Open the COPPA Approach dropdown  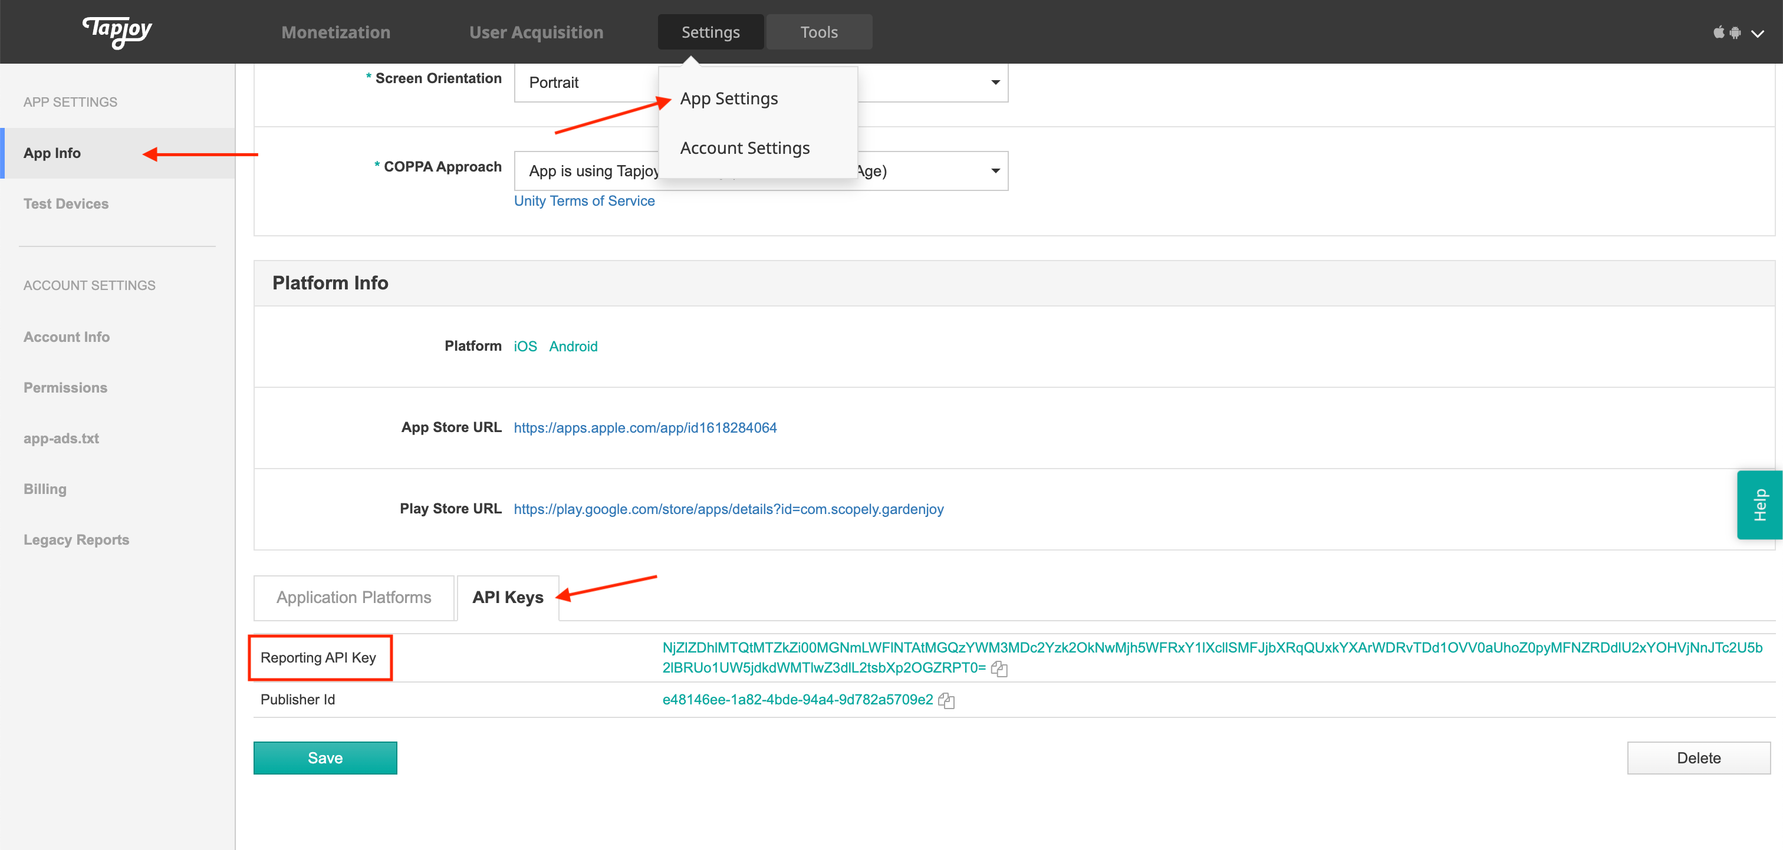coord(995,171)
